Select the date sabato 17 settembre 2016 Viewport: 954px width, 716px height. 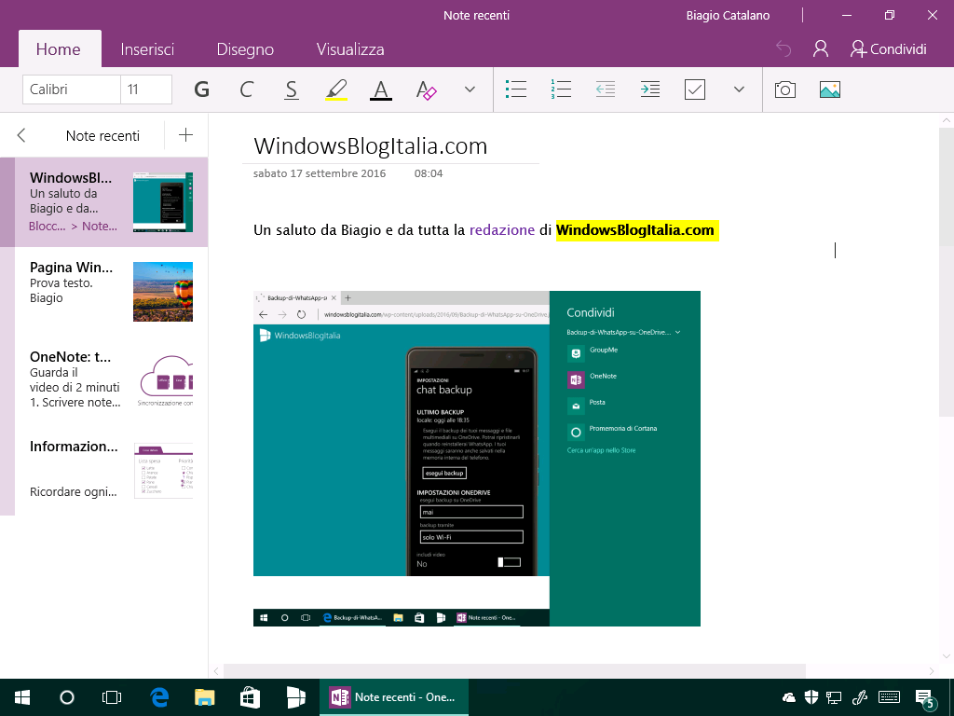point(320,173)
